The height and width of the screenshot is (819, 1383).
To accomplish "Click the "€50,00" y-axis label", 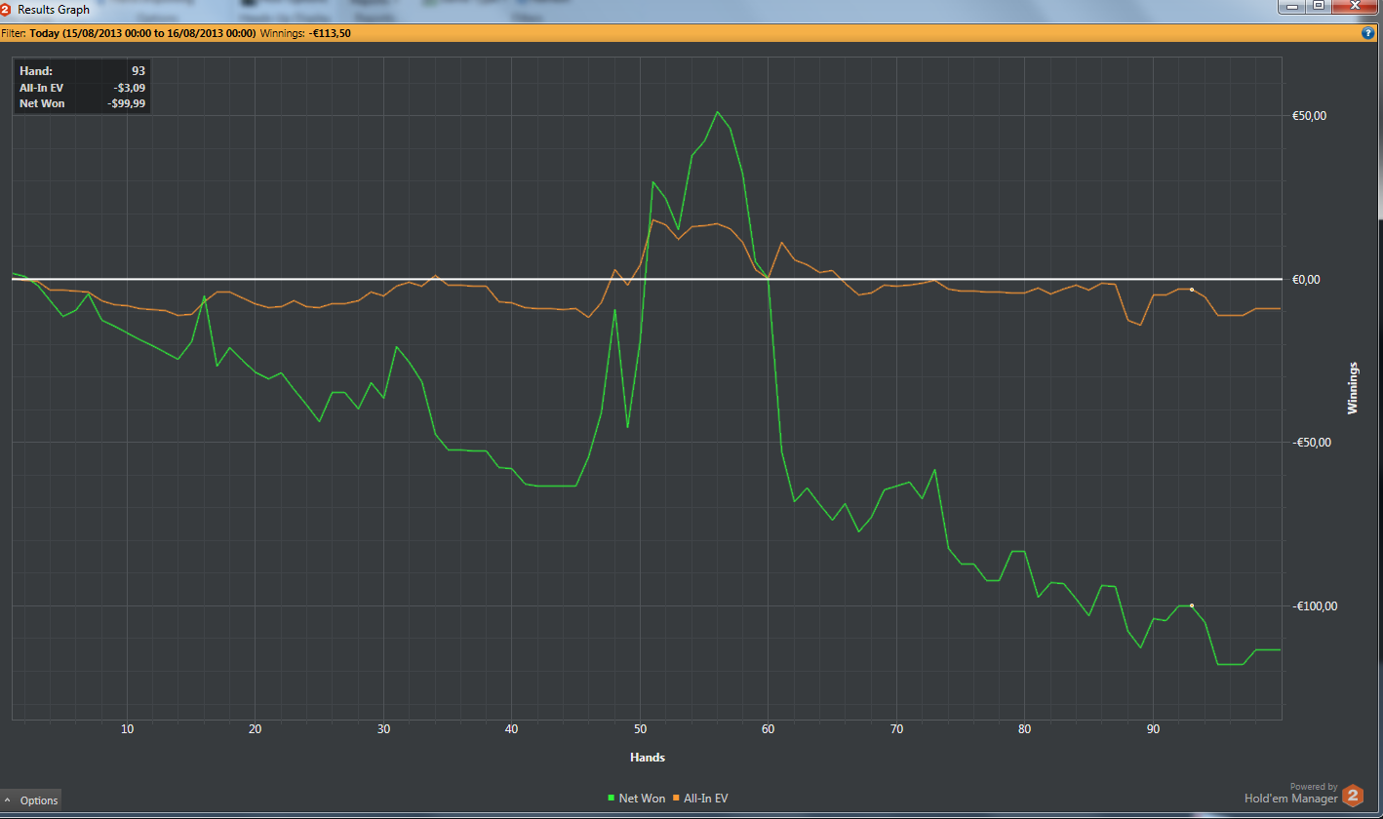I will tap(1309, 116).
